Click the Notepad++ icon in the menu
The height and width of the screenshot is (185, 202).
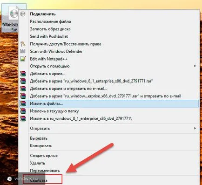point(23,59)
